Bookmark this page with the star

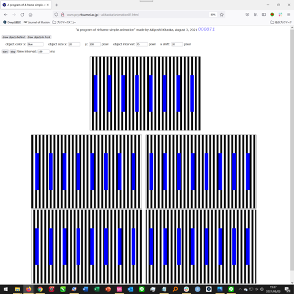(x=222, y=15)
